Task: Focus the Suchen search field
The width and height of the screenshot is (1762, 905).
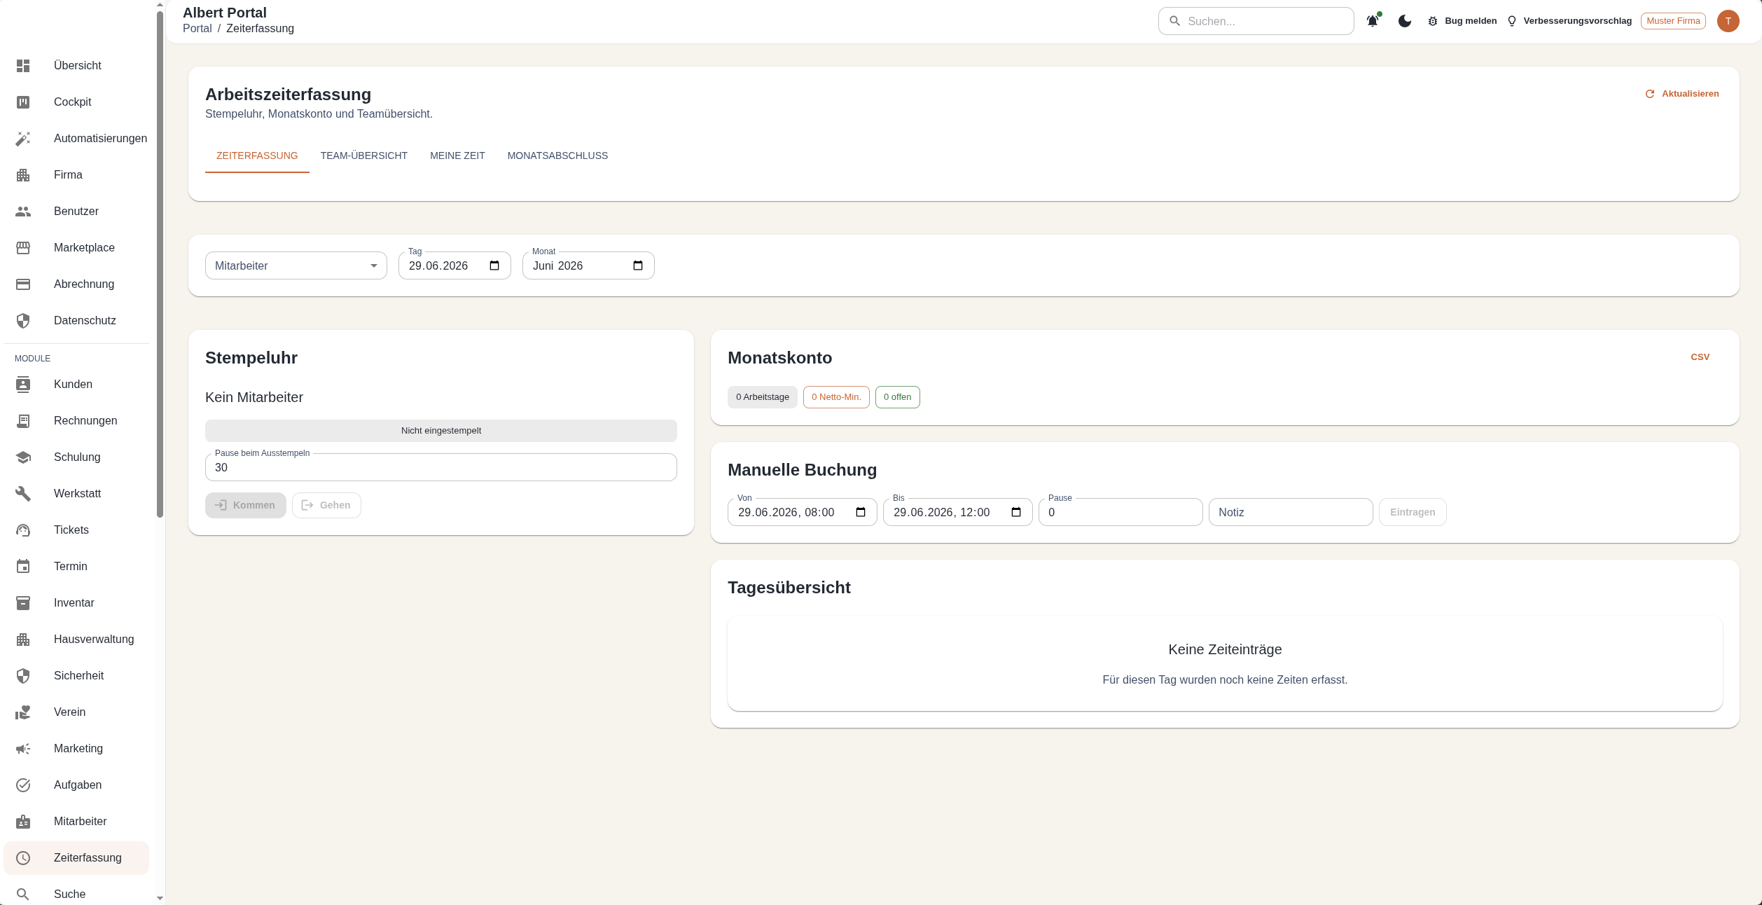Action: pyautogui.click(x=1256, y=21)
